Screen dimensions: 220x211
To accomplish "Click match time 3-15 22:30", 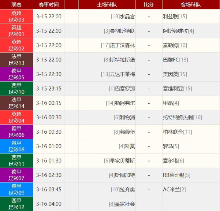I will 49,74.
